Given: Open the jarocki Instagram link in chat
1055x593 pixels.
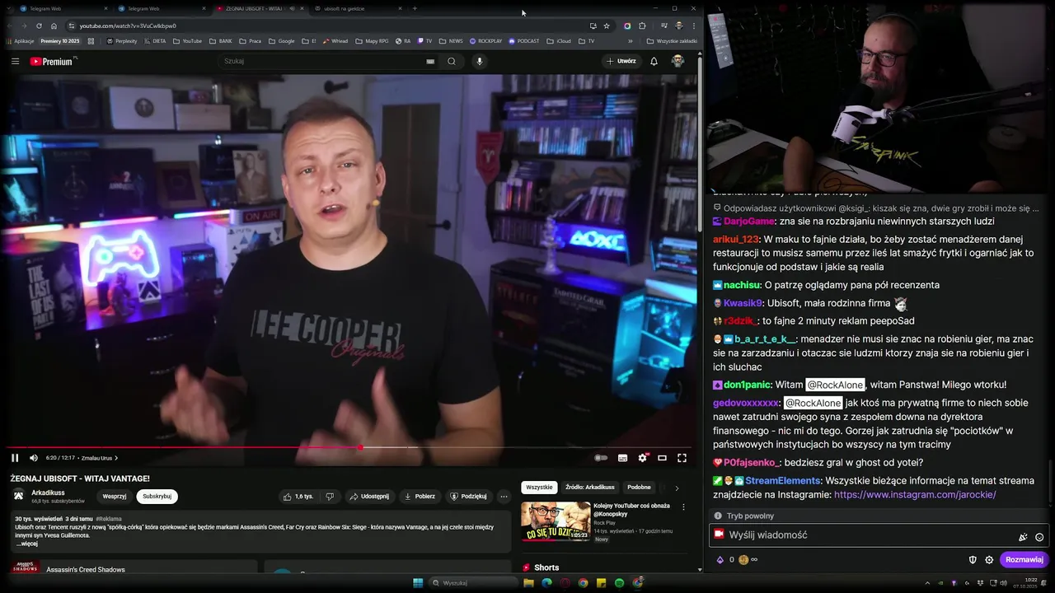Looking at the screenshot, I should click(915, 495).
